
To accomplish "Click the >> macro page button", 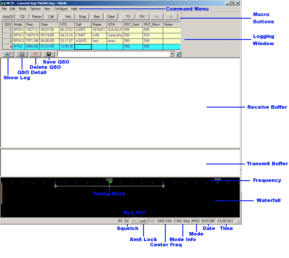I will 171,16.
